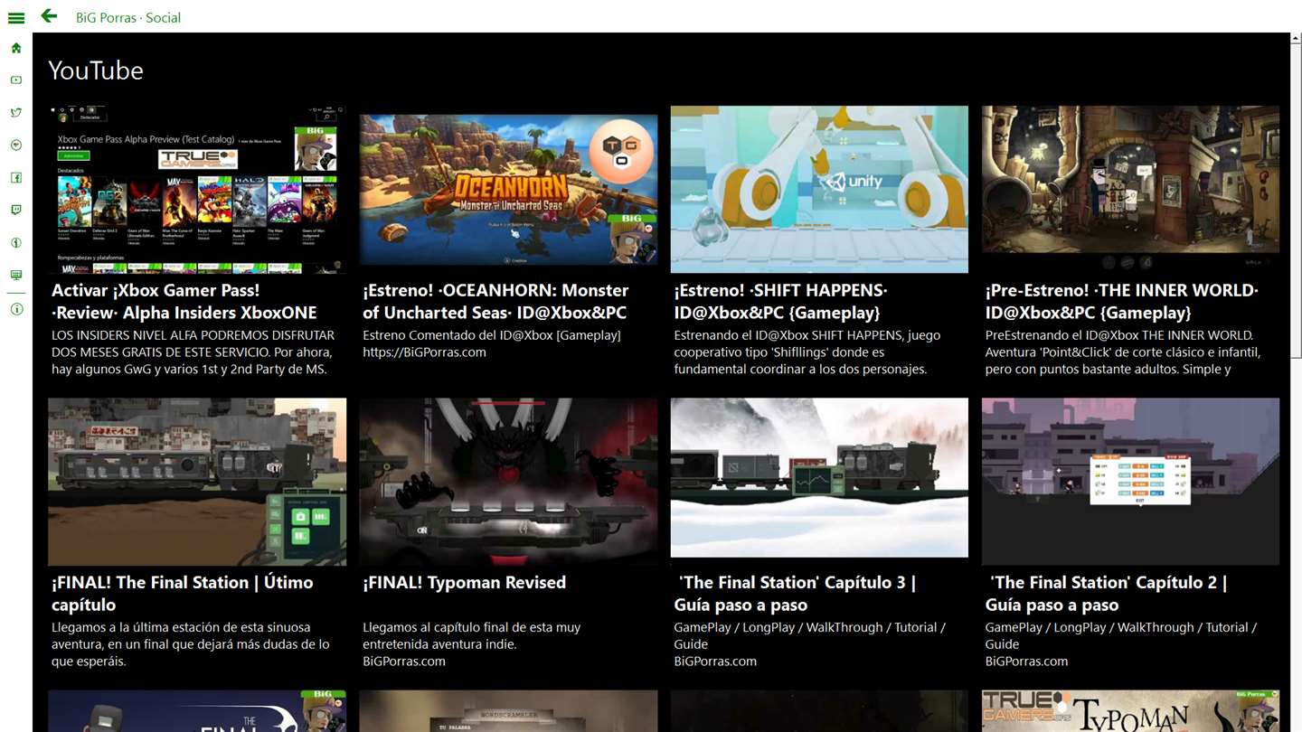The height and width of the screenshot is (732, 1302).
Task: Open the Facebook section in the sidebar
Action: pyautogui.click(x=16, y=178)
